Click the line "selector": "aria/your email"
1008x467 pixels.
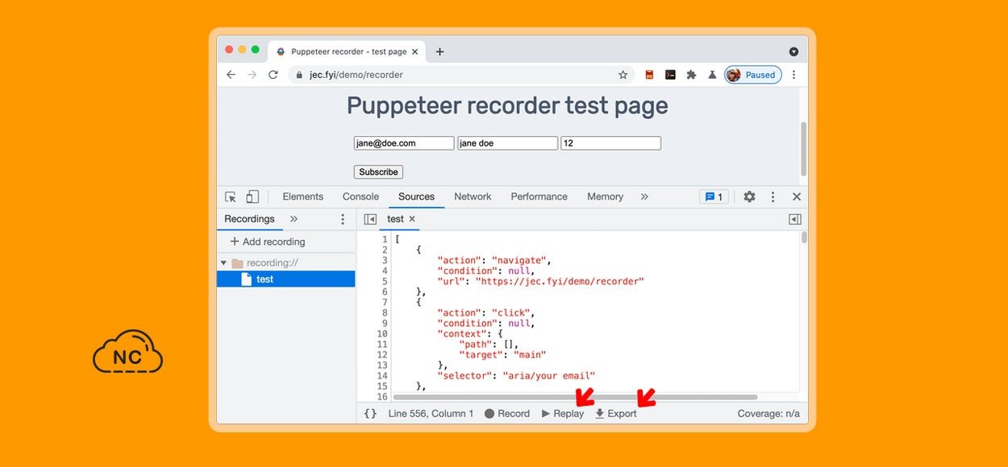point(516,375)
